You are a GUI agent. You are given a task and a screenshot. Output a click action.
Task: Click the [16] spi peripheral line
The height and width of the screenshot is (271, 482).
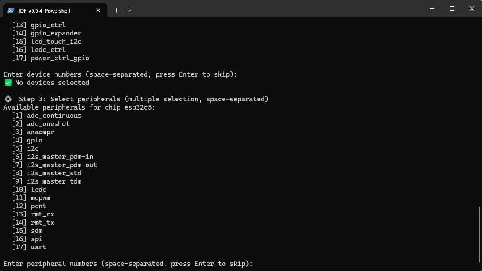[x=27, y=239]
